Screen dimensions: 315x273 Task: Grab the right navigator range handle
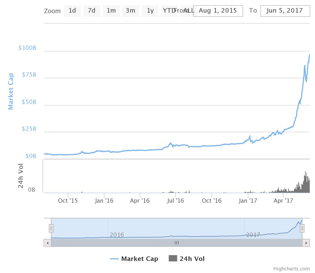tap(302, 228)
